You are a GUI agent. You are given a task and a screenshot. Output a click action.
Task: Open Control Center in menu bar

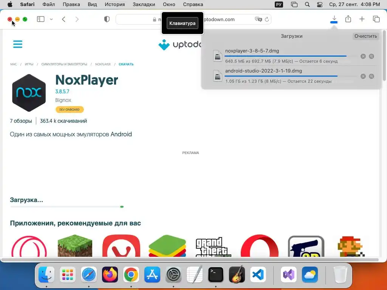coord(320,5)
